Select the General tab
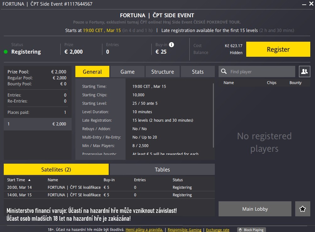Screen dimensions: 315x232 [92, 71]
